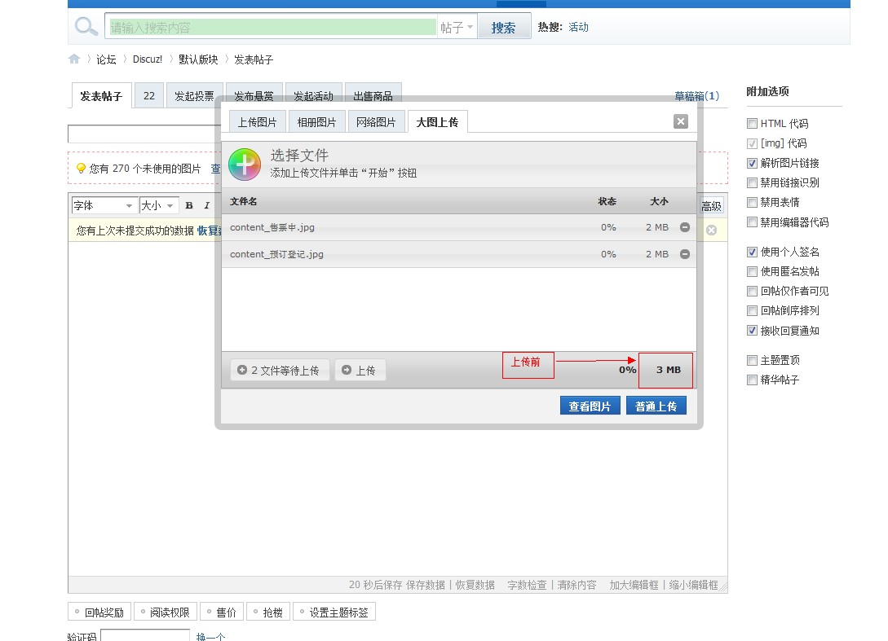
Task: Go to home via house icon
Action: pos(74,59)
